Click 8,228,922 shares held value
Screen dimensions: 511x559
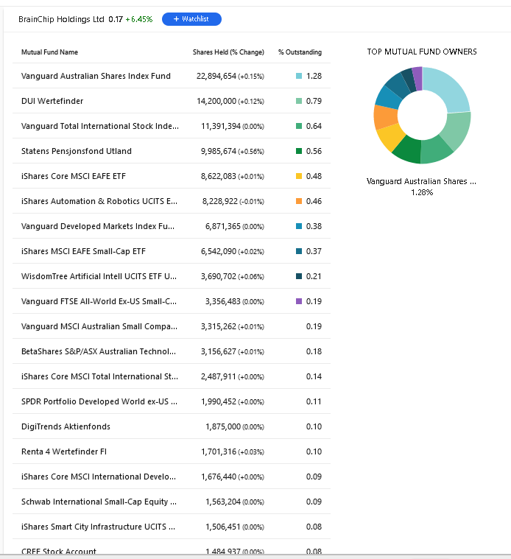pos(220,201)
